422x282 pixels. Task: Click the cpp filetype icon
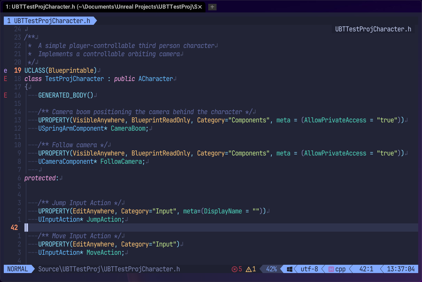click(331, 269)
